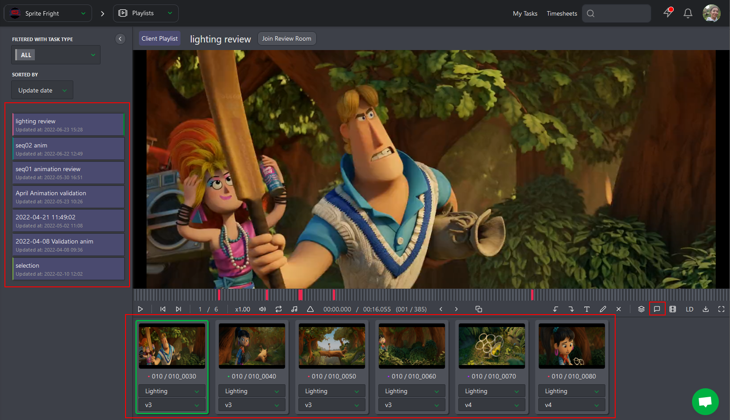Open the layers stack icon

(642, 309)
